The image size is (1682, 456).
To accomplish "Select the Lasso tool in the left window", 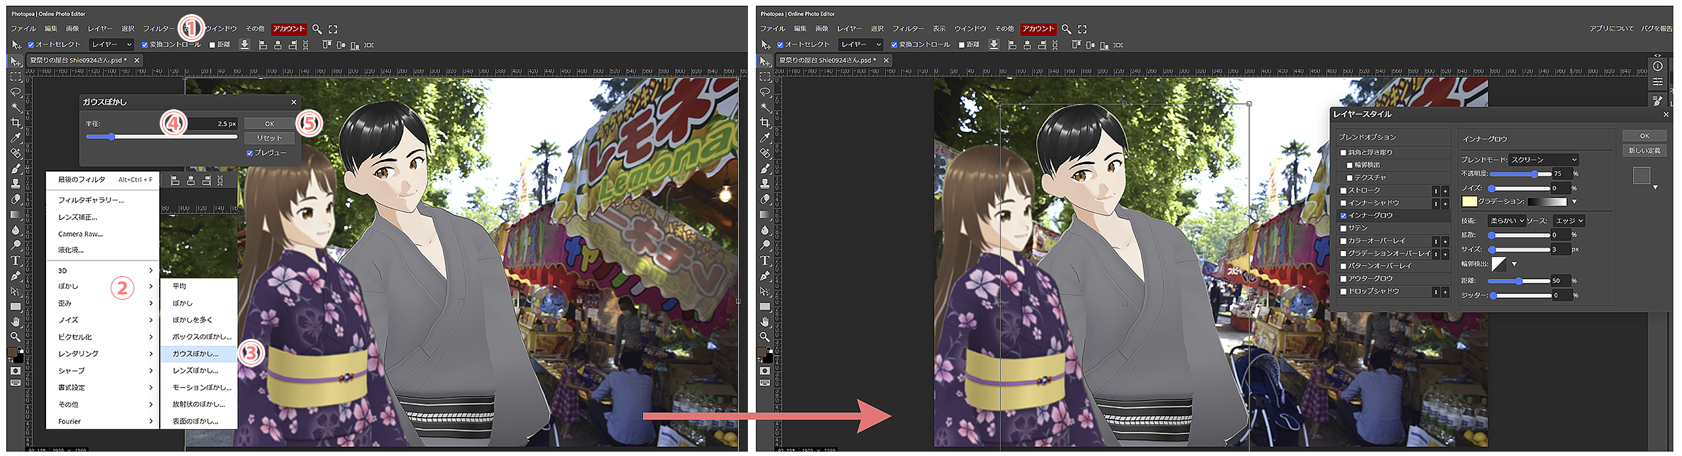I will pyautogui.click(x=16, y=92).
